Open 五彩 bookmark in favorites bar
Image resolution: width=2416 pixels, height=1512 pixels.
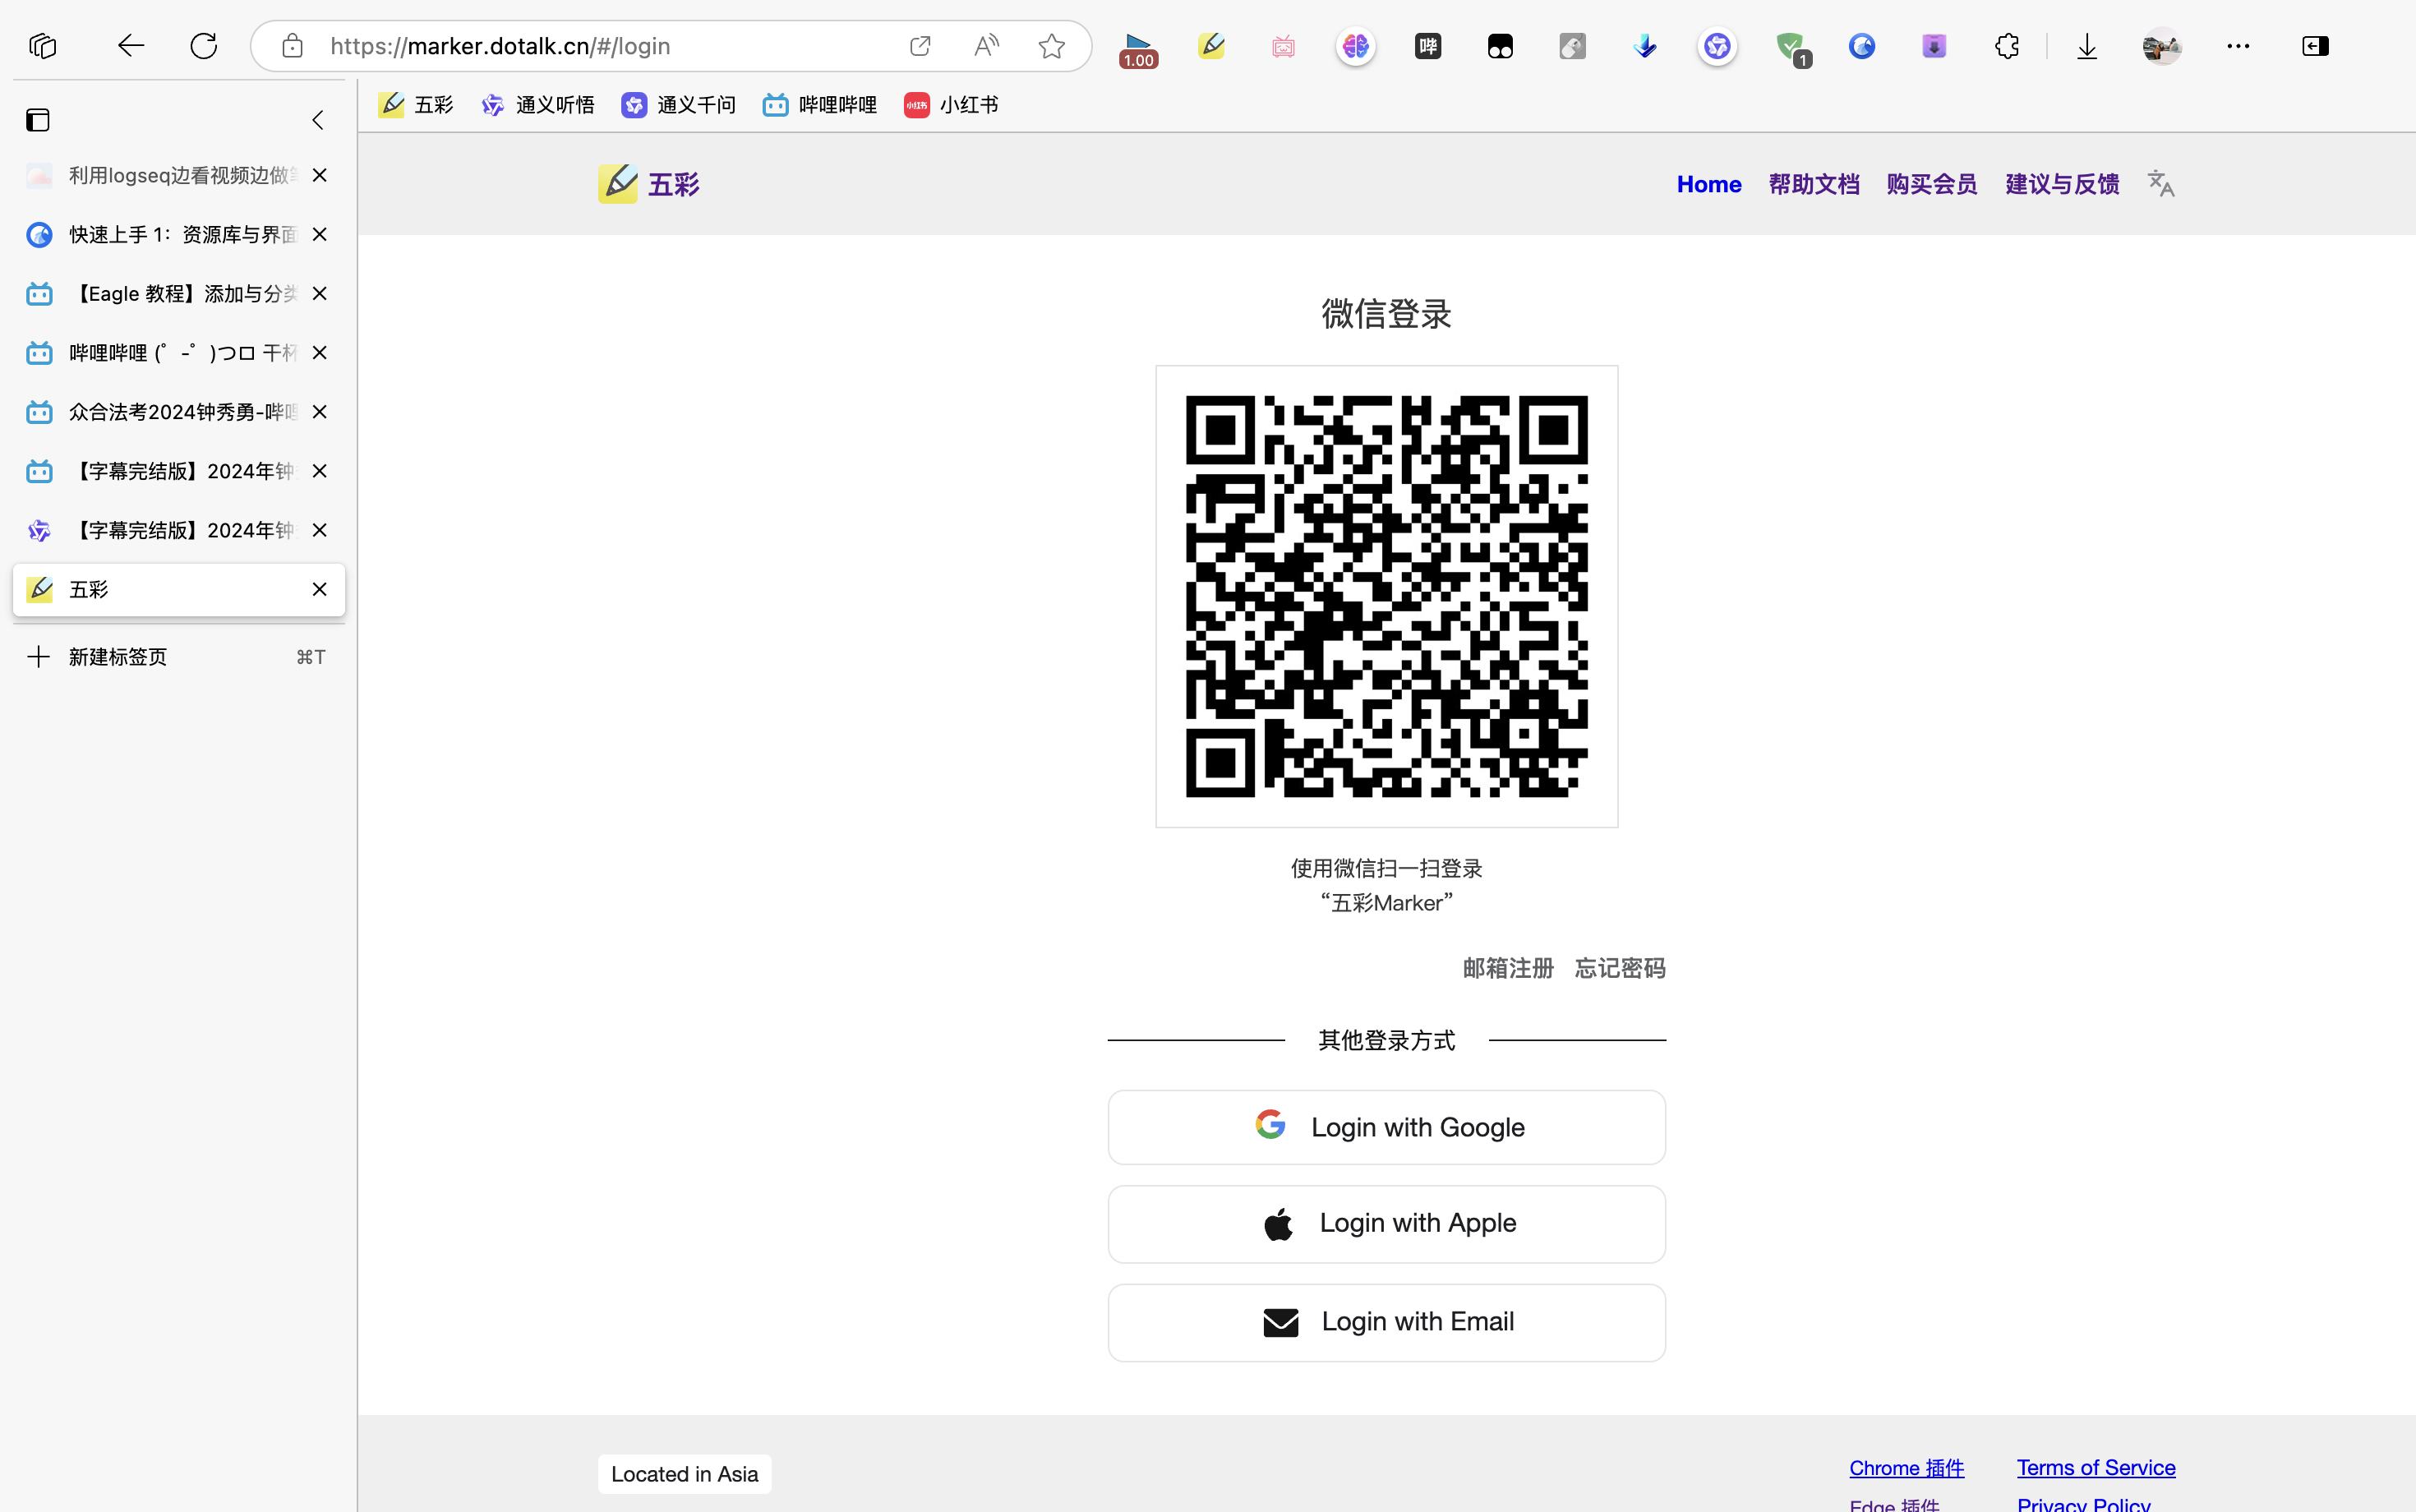(x=416, y=105)
